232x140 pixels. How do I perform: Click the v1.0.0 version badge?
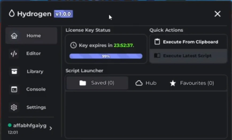click(63, 14)
